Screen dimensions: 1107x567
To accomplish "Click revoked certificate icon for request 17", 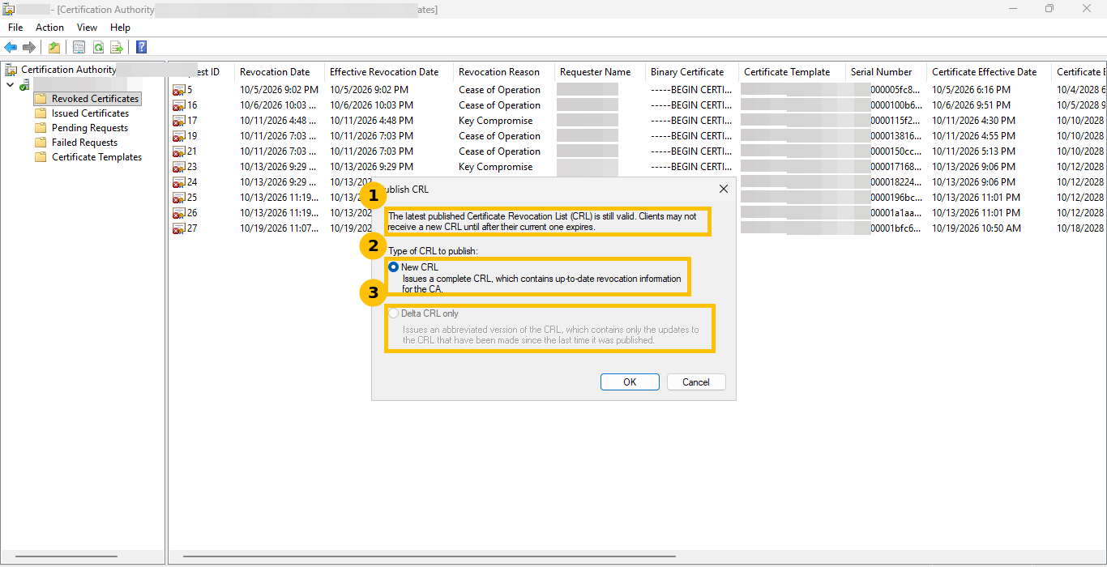I will tap(178, 121).
